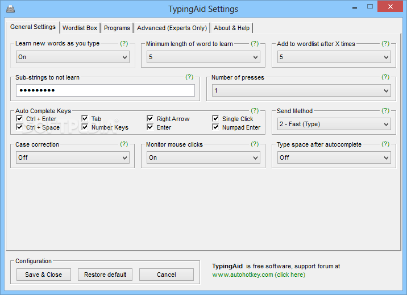Switch to the Wordlist Box tab
Screen dimensions: 407x295
[x=80, y=28]
